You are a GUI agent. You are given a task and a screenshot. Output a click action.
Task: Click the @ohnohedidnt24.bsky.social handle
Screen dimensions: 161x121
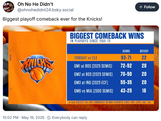[45, 10]
